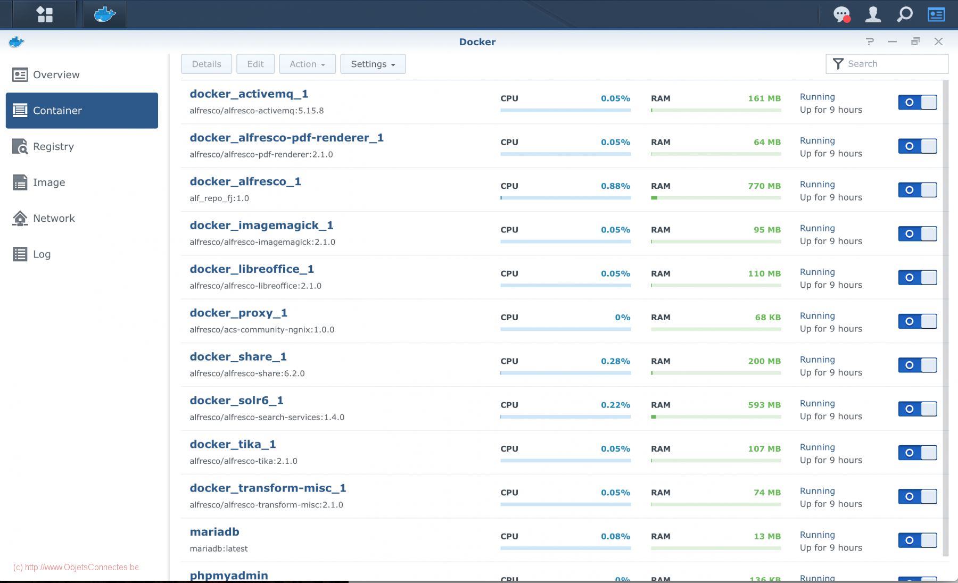
Task: Switch to the Overview section
Action: (x=82, y=75)
